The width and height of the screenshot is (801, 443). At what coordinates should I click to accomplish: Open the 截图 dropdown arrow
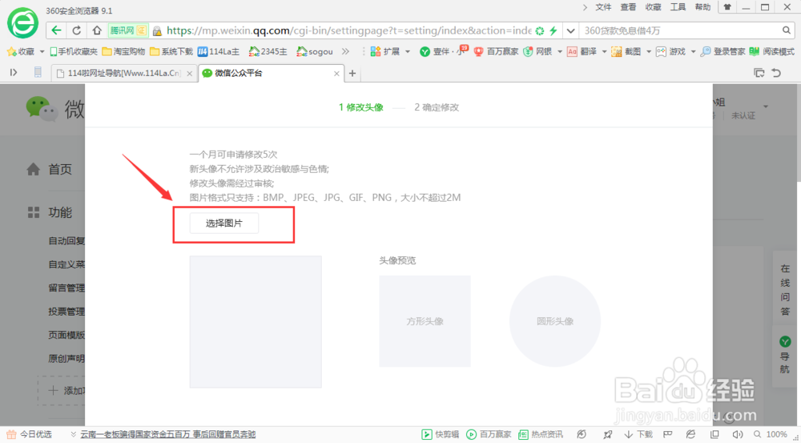[648, 51]
